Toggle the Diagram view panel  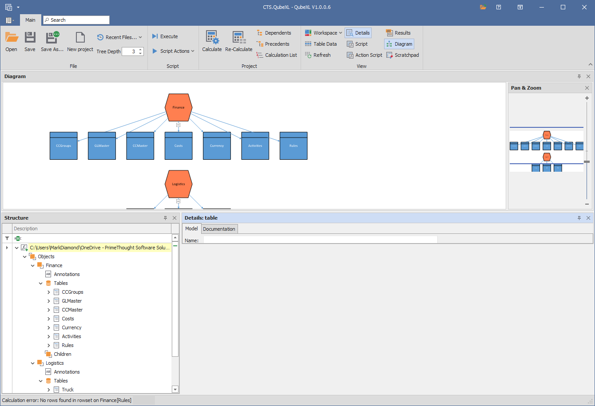click(x=399, y=44)
